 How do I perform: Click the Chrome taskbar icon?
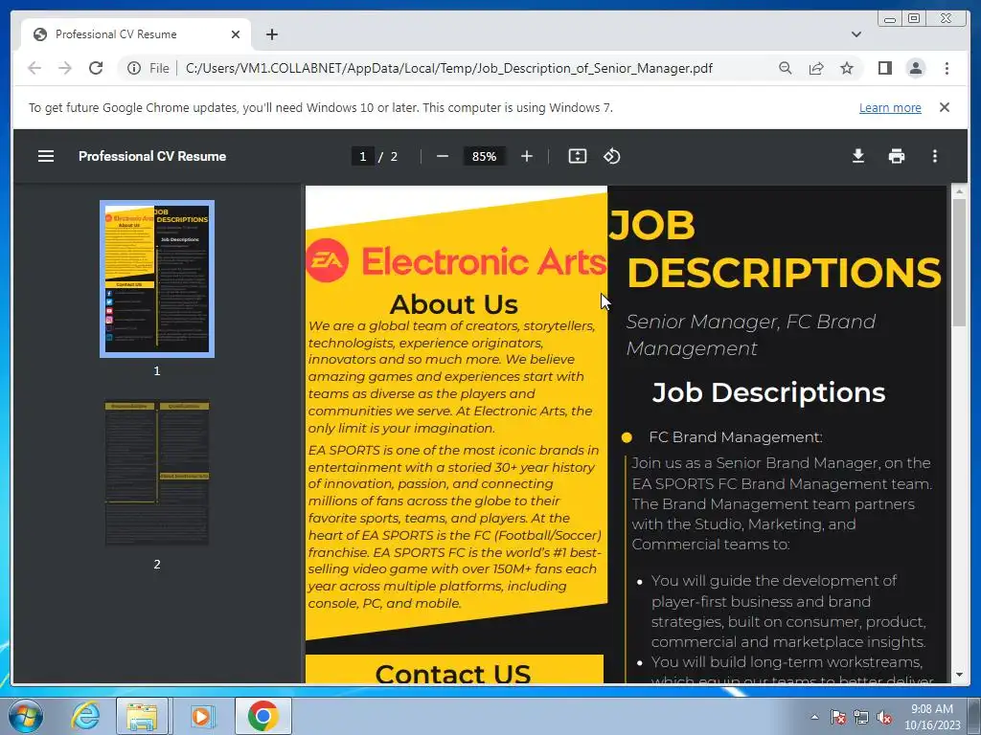[262, 716]
